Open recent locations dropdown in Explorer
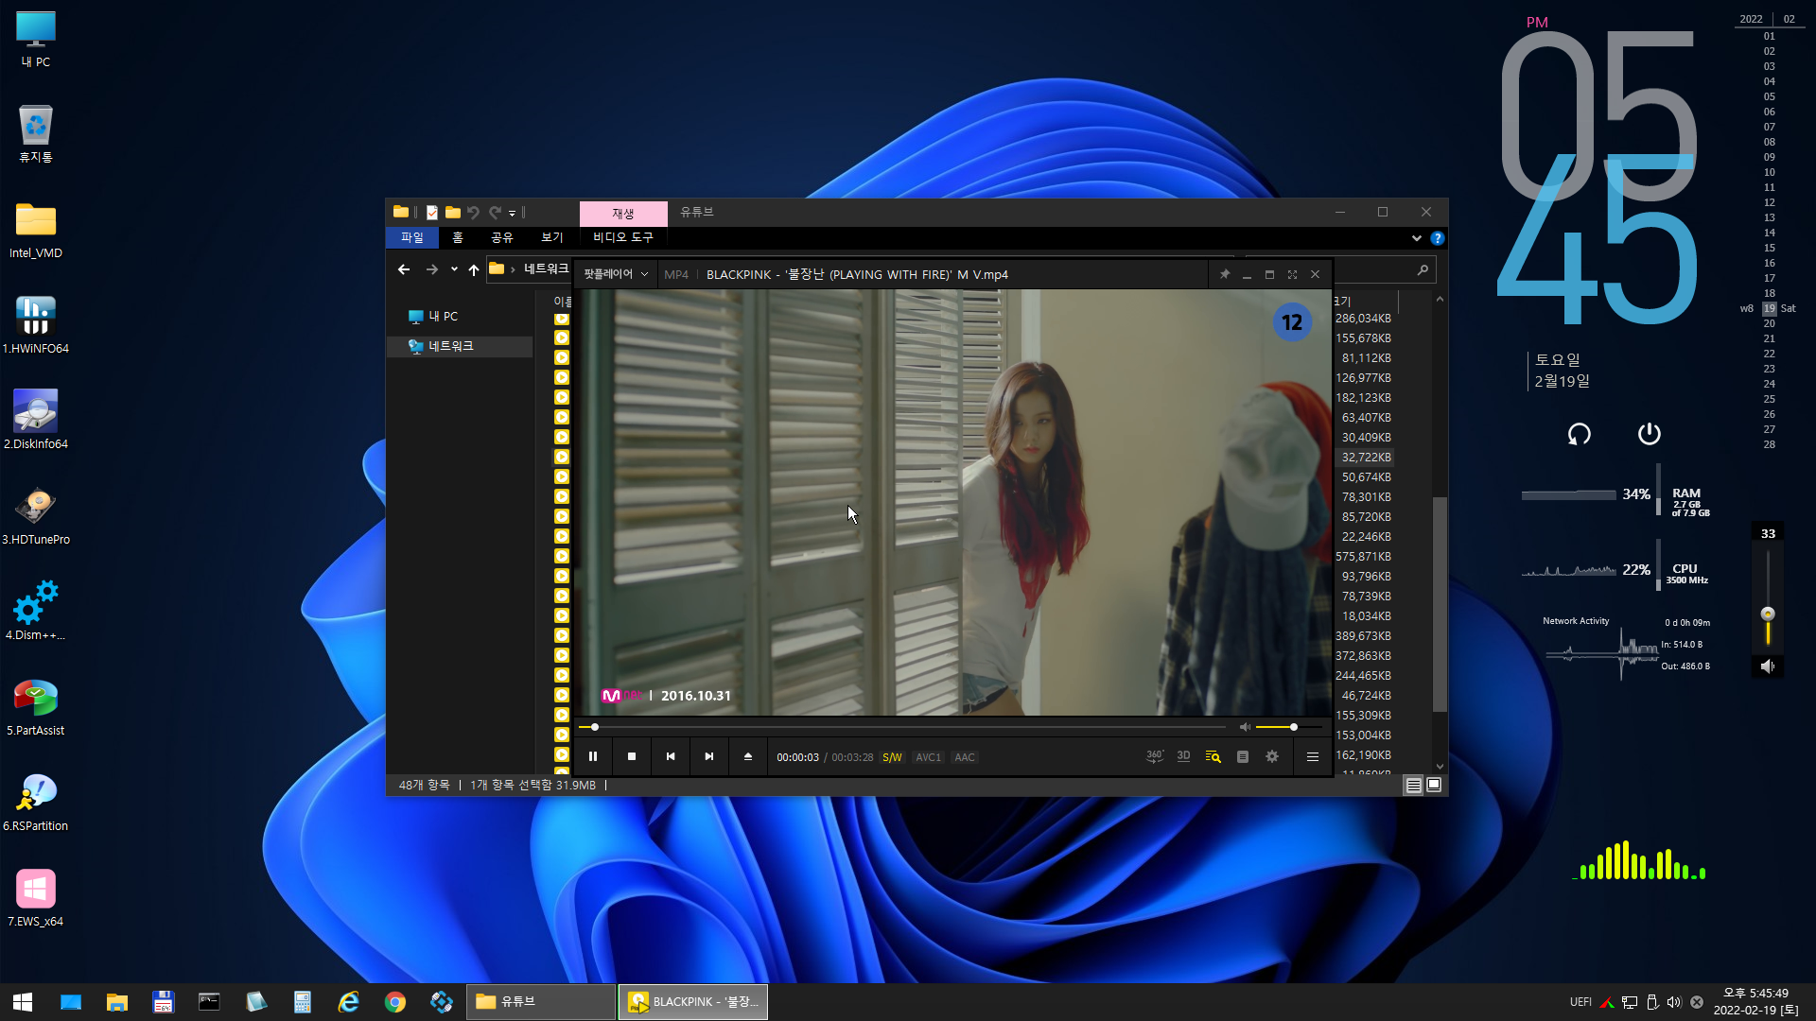The height and width of the screenshot is (1021, 1816). click(454, 269)
